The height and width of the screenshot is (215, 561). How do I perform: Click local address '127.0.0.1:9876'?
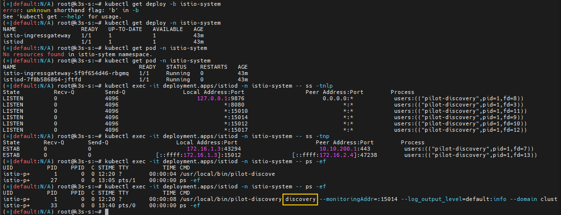tap(221, 98)
